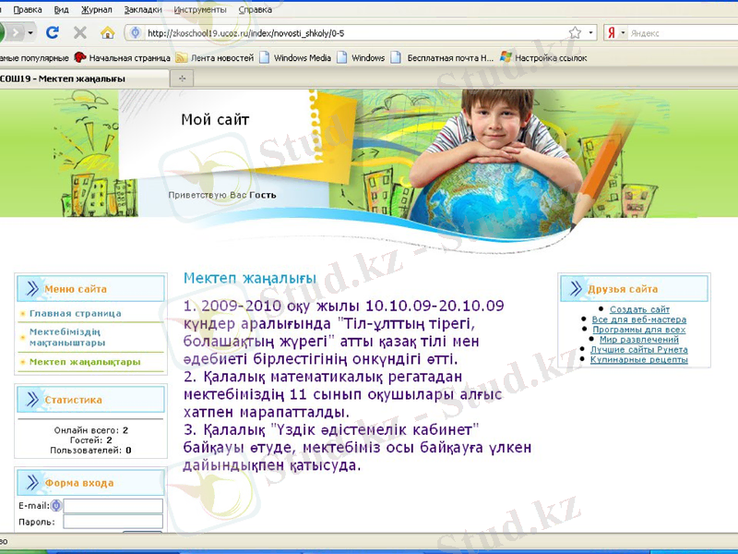Open the Кулинарные рецепты link

638,359
